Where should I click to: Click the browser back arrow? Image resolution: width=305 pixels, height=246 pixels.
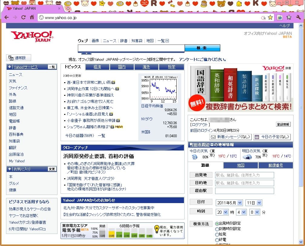(6, 18)
